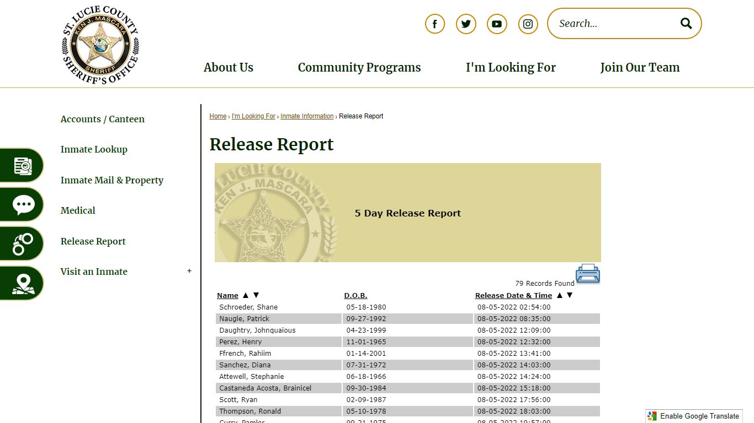The image size is (754, 423).
Task: Sort Name column ascending arrow
Action: click(x=246, y=295)
